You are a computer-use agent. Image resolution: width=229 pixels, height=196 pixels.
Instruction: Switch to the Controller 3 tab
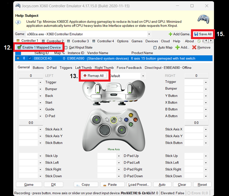[78, 41]
